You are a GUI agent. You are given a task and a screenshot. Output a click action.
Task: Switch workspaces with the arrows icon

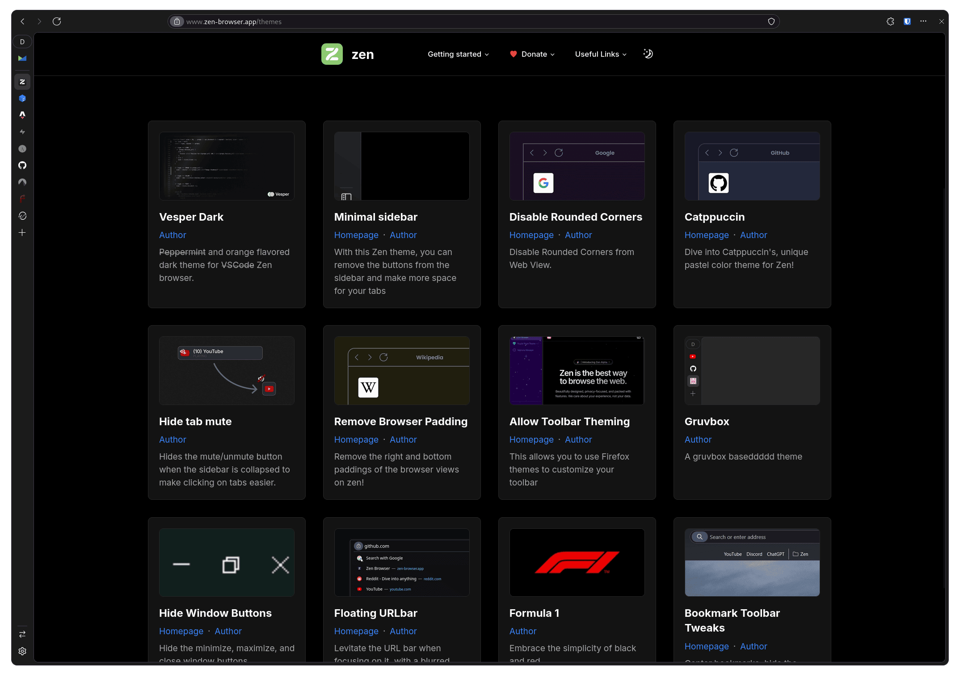coord(22,634)
